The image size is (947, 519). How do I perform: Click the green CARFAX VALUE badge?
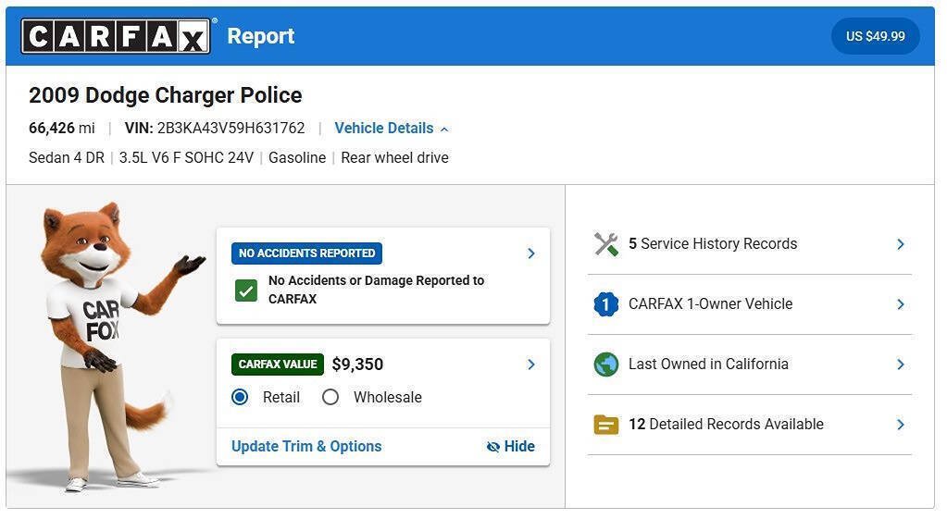pyautogui.click(x=277, y=365)
